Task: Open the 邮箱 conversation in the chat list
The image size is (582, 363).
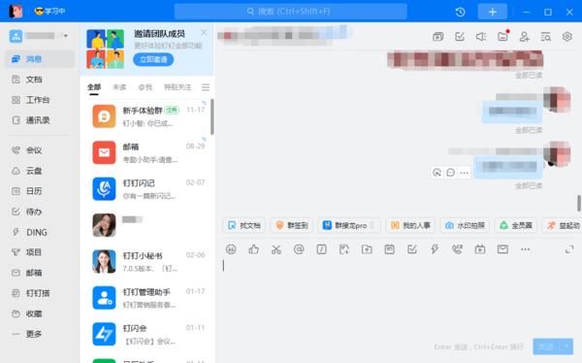Action: 147,152
